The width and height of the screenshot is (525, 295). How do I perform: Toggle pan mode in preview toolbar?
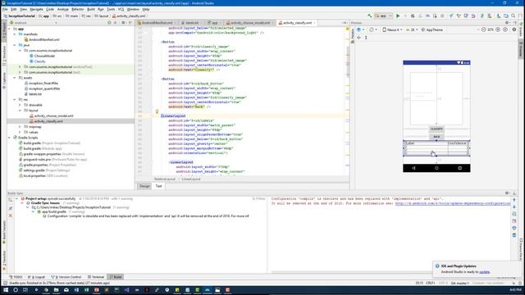tap(358, 38)
